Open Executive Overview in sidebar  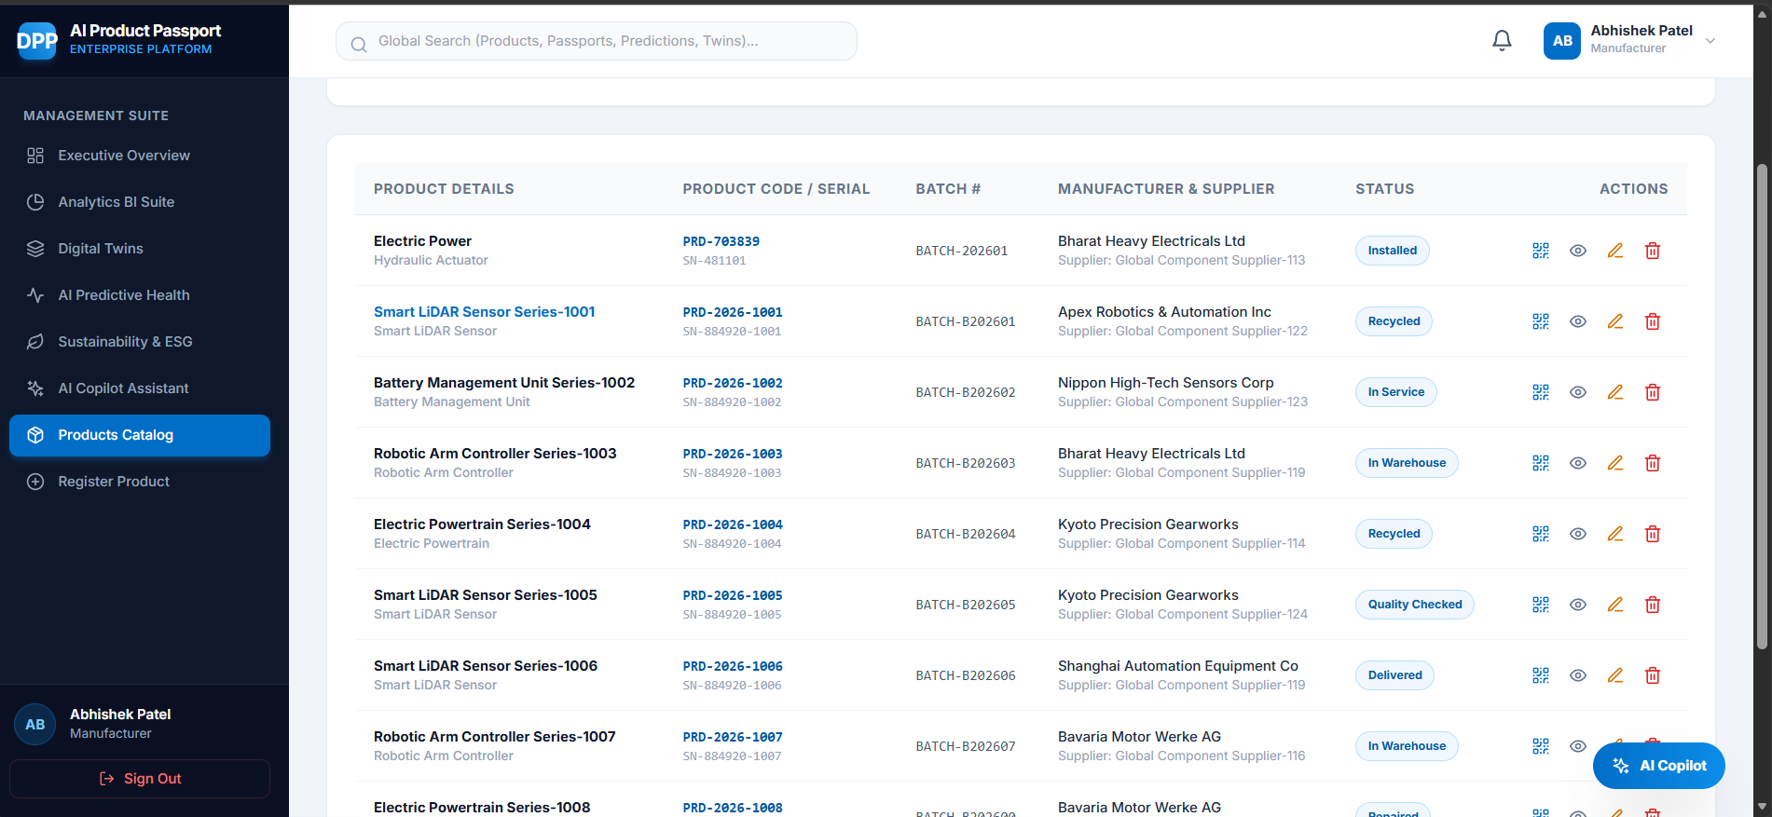(x=140, y=156)
